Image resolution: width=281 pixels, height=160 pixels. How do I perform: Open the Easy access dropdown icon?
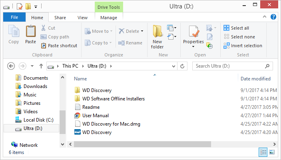171,36
